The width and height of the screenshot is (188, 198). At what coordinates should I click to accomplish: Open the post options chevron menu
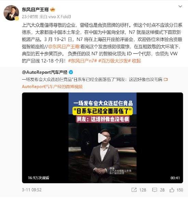180,7
